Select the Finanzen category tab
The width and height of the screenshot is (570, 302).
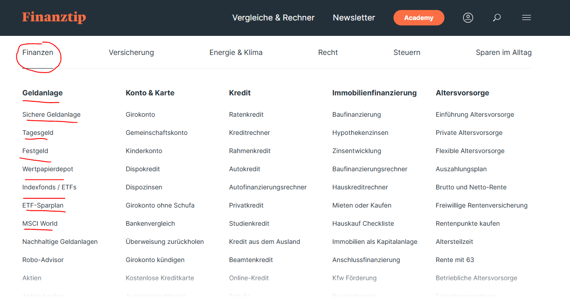point(38,53)
